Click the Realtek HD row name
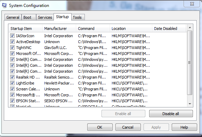 pyautogui.click(x=28, y=77)
